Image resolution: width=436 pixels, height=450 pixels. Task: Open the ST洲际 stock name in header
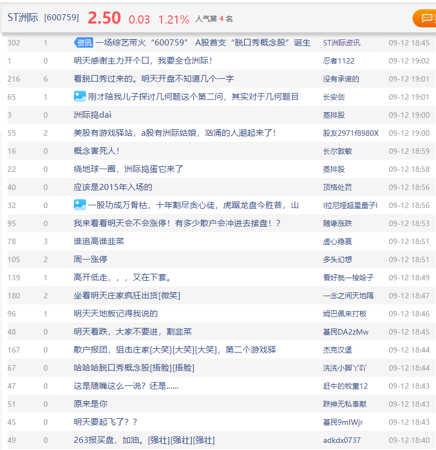(x=23, y=18)
